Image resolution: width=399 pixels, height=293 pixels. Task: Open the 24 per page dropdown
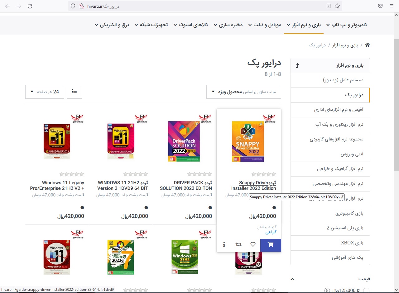45,92
